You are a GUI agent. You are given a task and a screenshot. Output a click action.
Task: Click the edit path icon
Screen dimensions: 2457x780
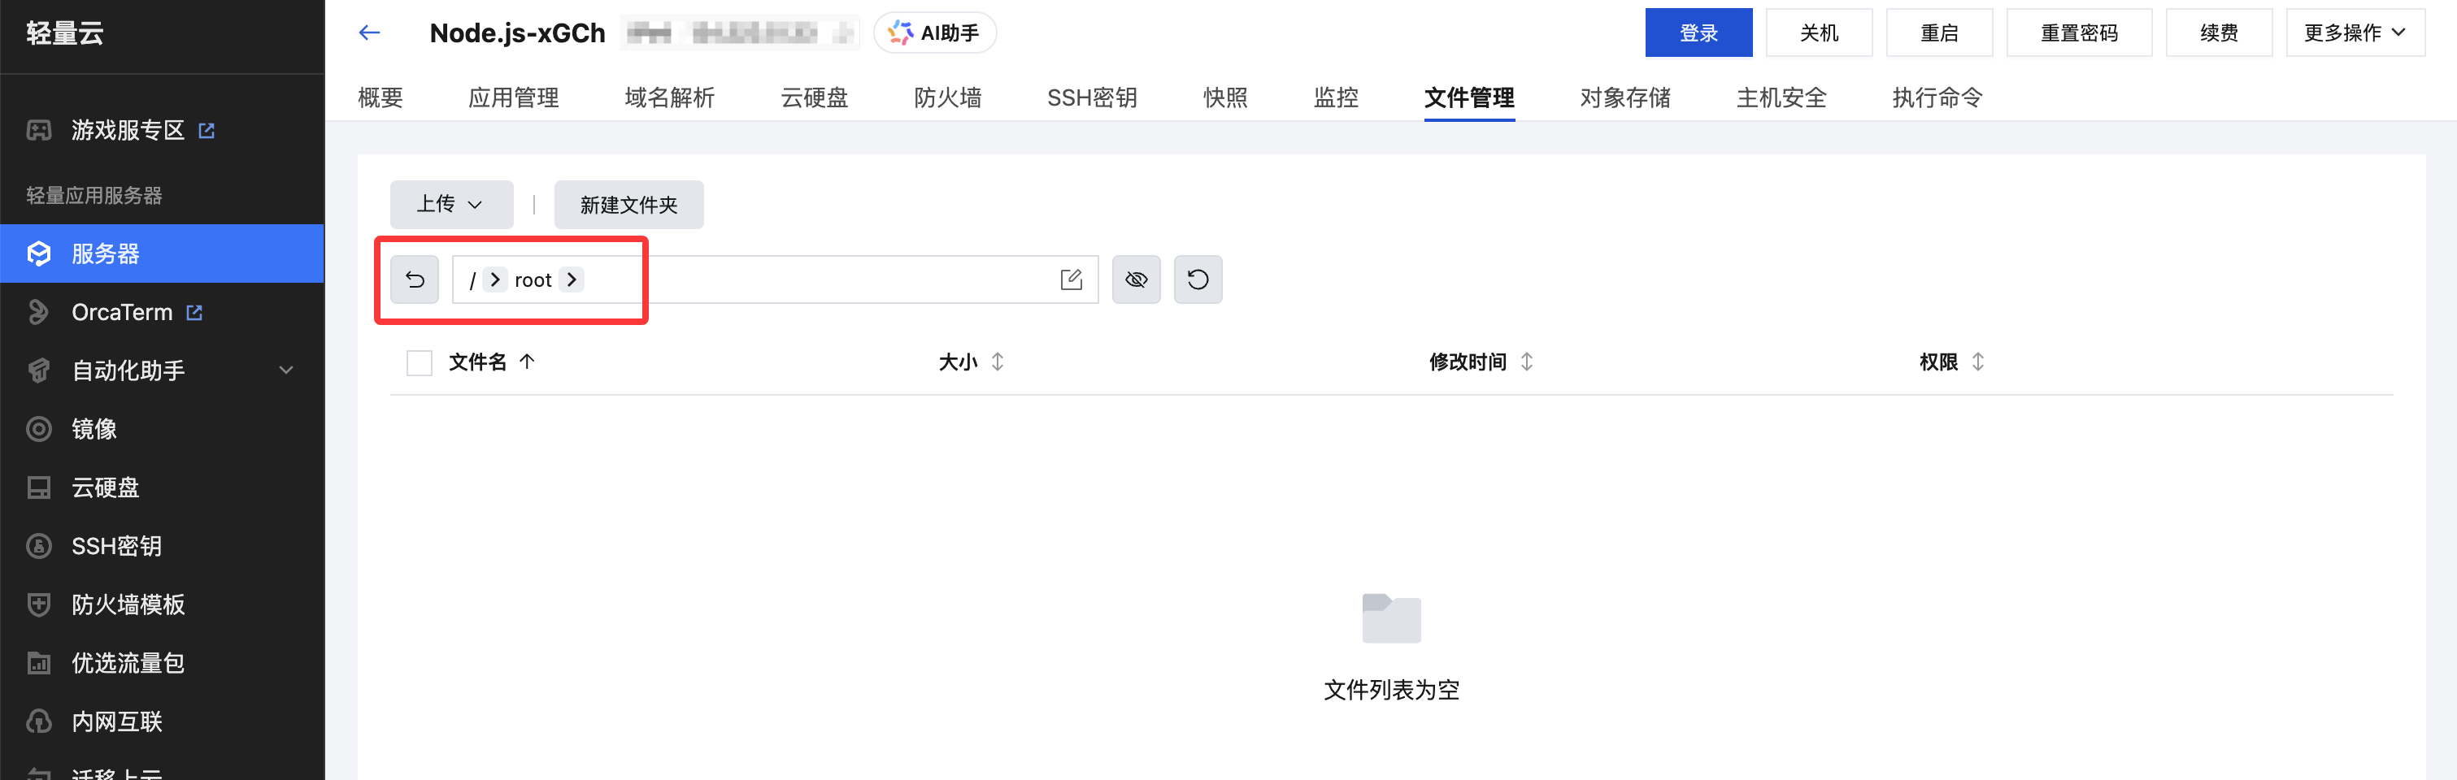pos(1071,279)
